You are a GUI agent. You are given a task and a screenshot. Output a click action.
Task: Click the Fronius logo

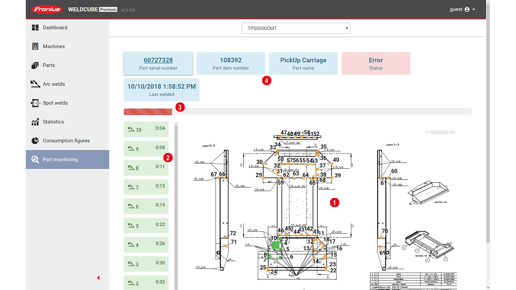(47, 9)
